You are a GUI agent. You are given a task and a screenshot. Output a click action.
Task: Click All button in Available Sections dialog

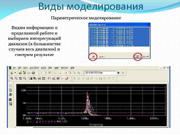(93, 56)
